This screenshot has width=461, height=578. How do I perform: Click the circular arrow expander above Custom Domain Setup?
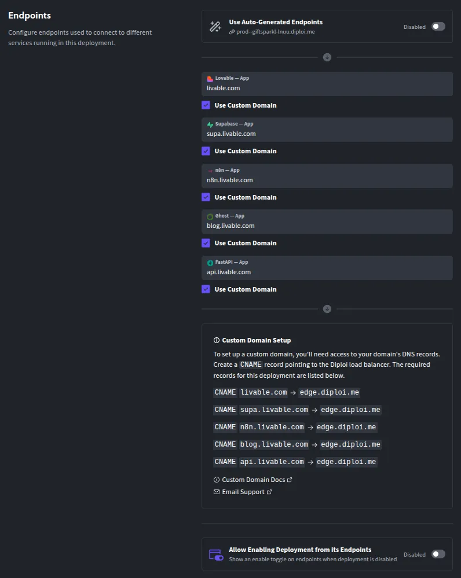(x=327, y=308)
